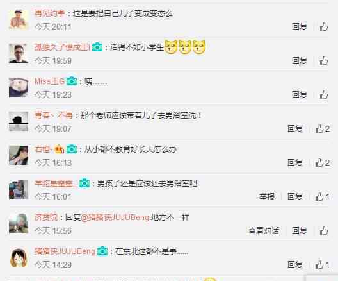
Task: Report the 16:01 comment via 举报
Action: coord(267,196)
